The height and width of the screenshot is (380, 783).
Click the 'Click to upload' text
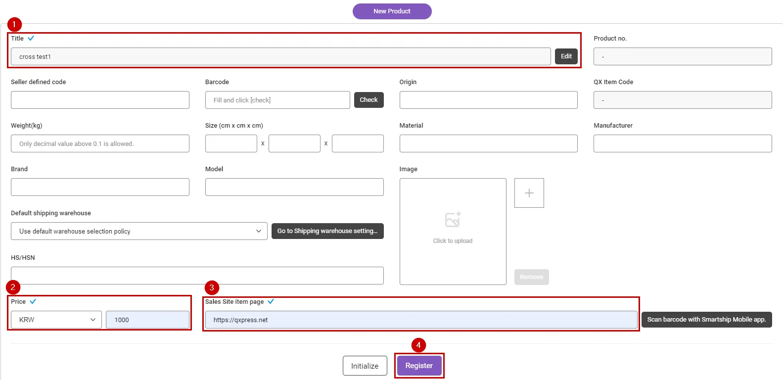pyautogui.click(x=453, y=241)
